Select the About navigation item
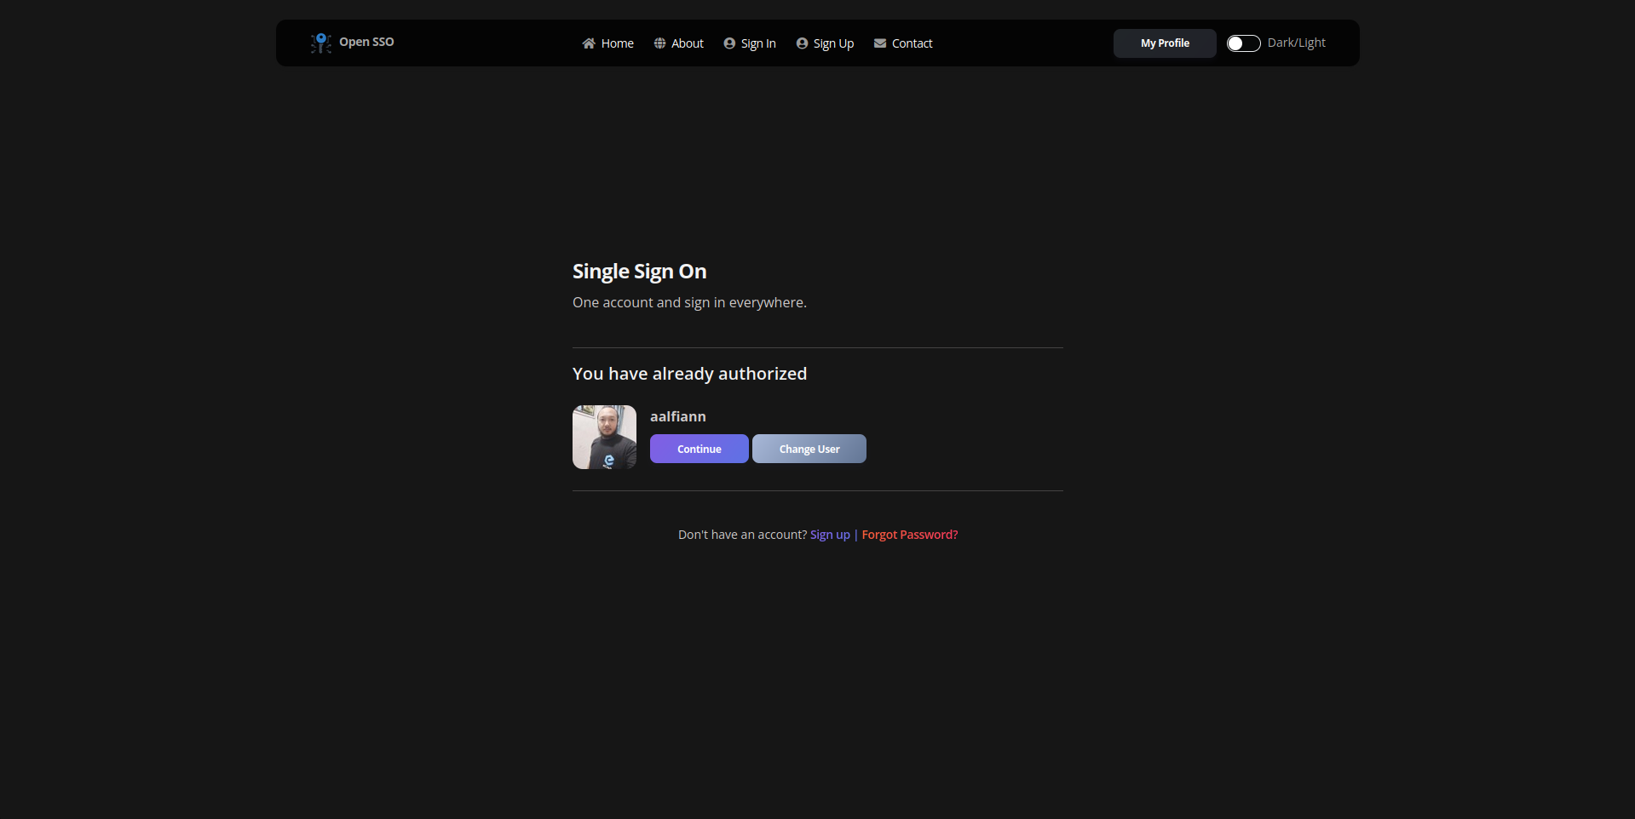Screen dimensions: 1635x819 pyautogui.click(x=686, y=43)
